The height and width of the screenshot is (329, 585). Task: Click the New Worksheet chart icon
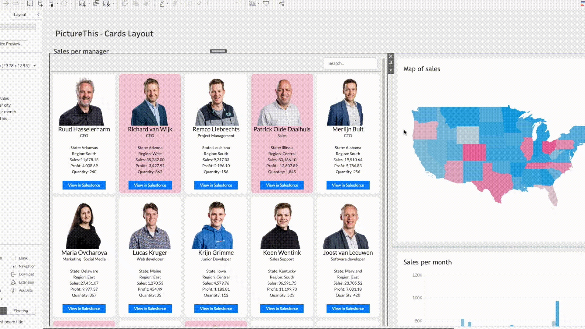point(82,4)
